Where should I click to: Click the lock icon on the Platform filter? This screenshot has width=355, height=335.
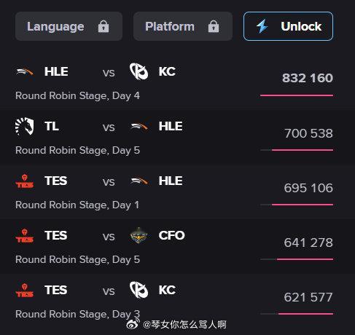[x=214, y=26]
